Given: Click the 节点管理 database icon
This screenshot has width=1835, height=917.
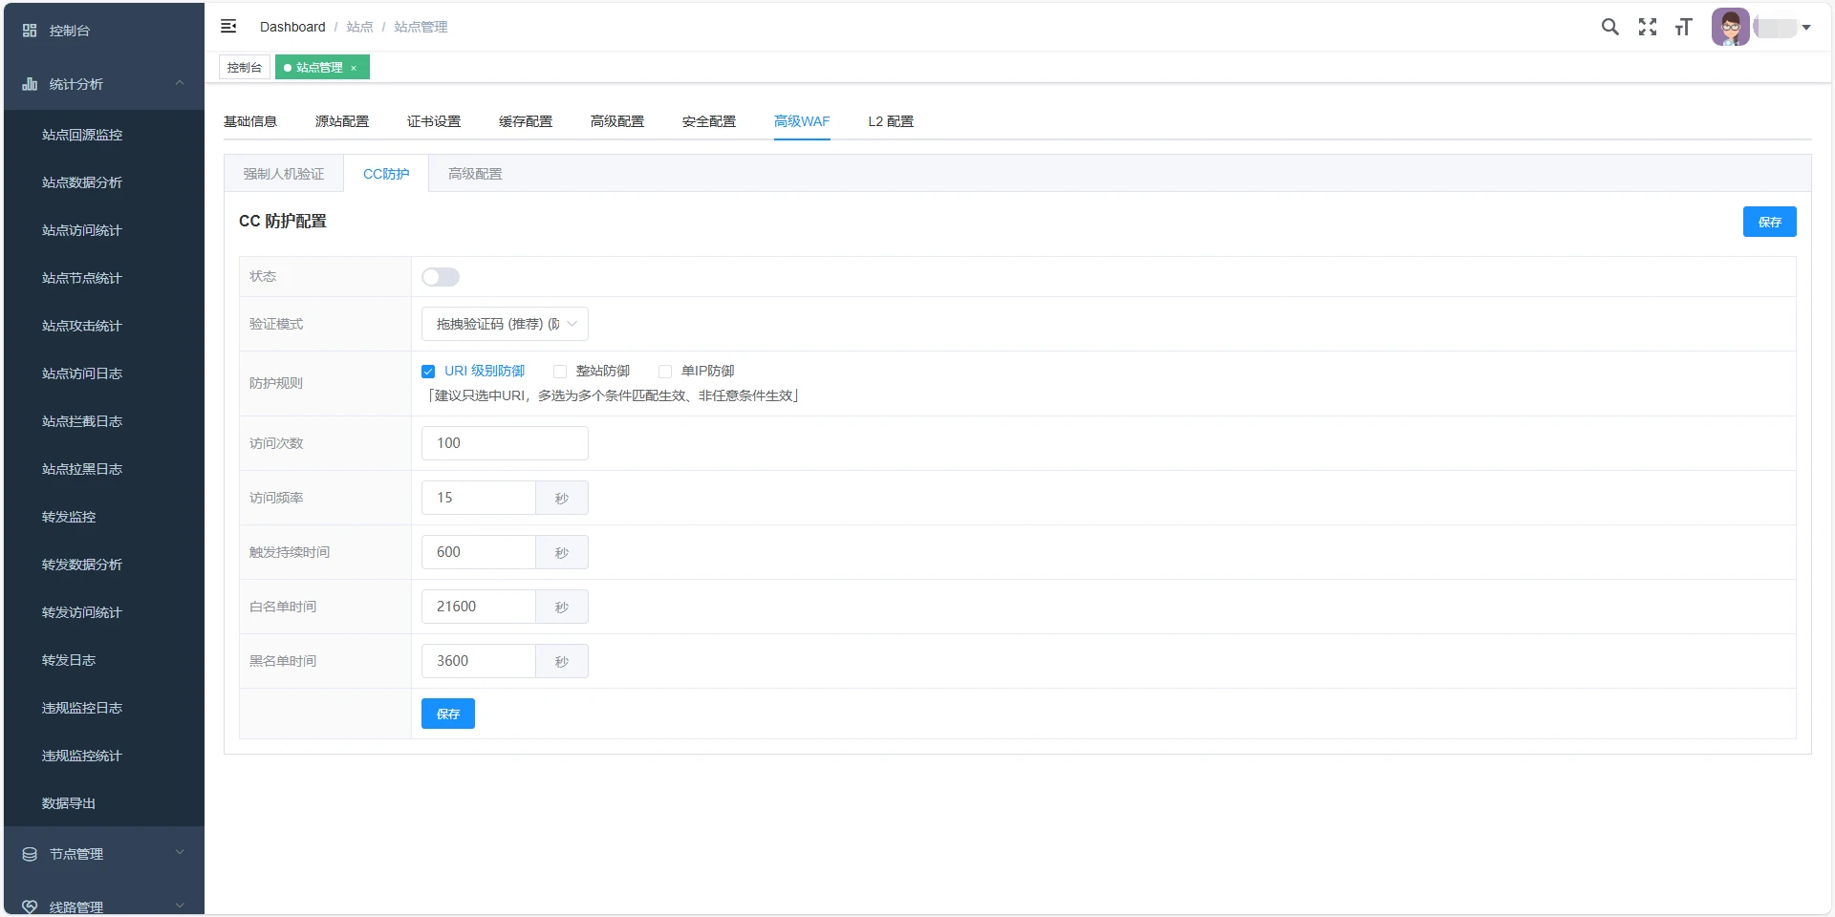Looking at the screenshot, I should coord(30,854).
